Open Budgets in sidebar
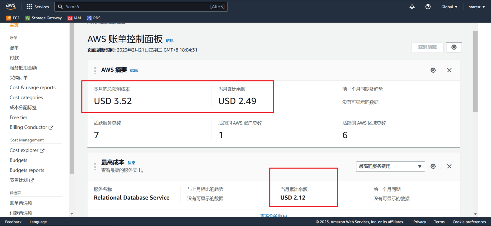The image size is (491, 226). click(18, 160)
